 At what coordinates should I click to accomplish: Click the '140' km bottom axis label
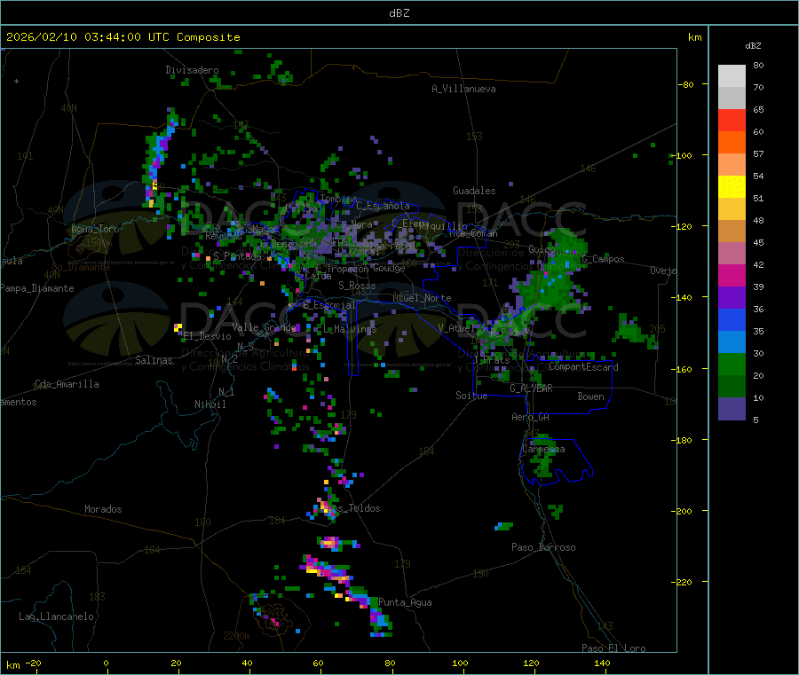pos(602,663)
